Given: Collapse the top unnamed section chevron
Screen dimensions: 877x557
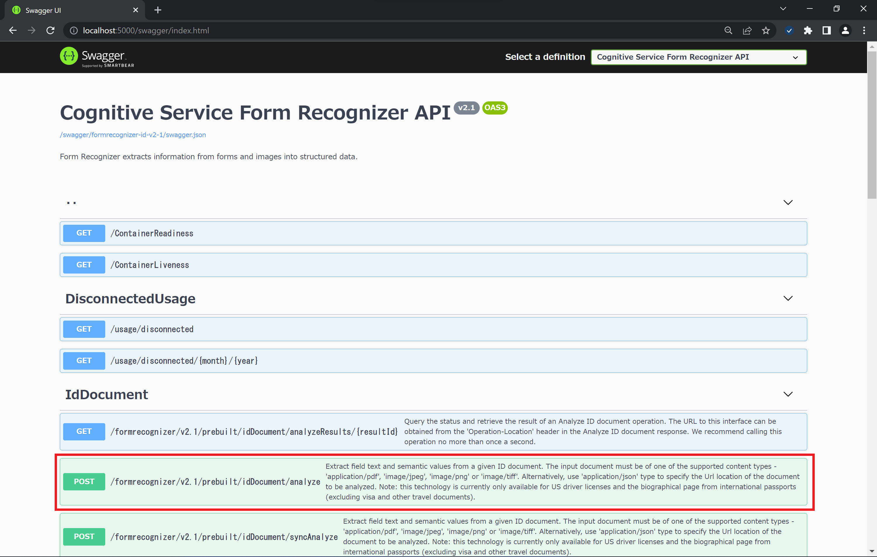Looking at the screenshot, I should click(x=788, y=203).
